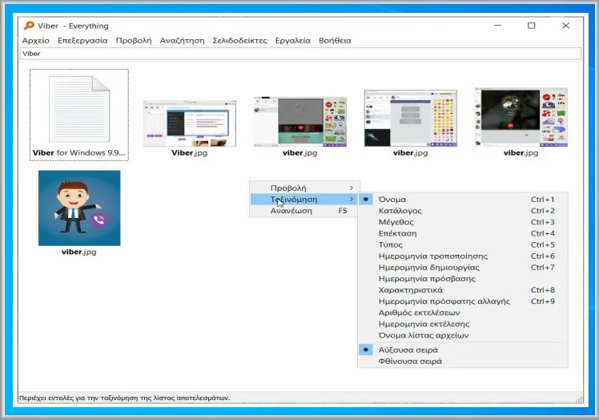The width and height of the screenshot is (599, 420).
Task: Open the Σελιδοδείκτες menu
Action: [239, 41]
